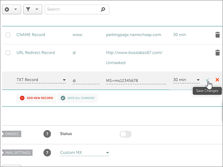Expand the TXT Record type dropdown

41,80
